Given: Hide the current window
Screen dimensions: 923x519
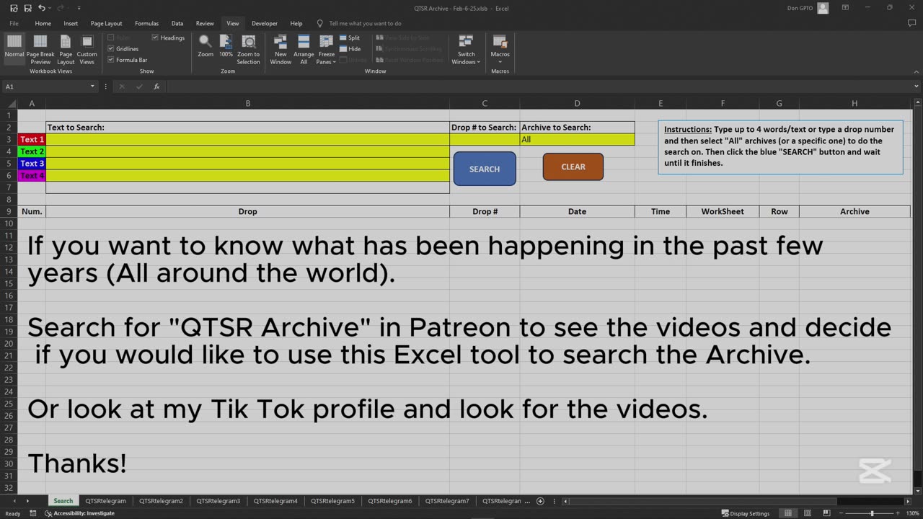Looking at the screenshot, I should (x=350, y=49).
